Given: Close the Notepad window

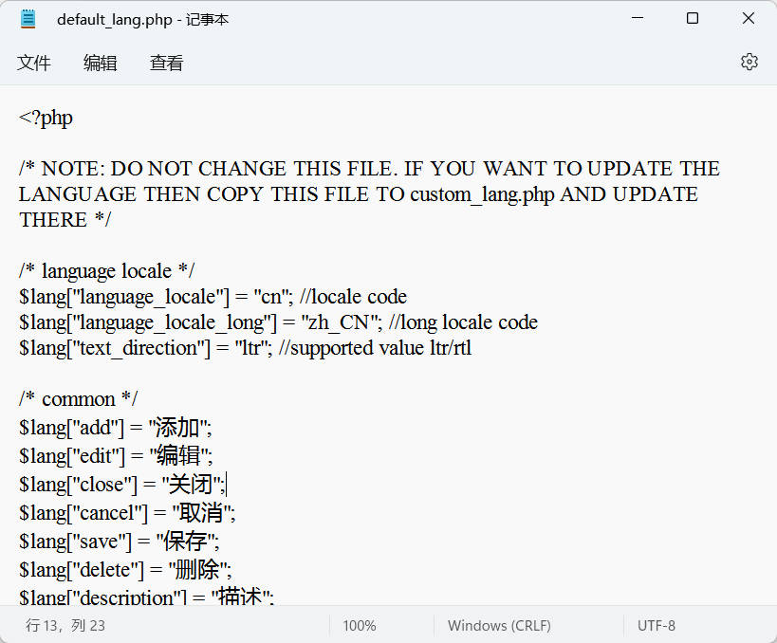Looking at the screenshot, I should (x=749, y=18).
